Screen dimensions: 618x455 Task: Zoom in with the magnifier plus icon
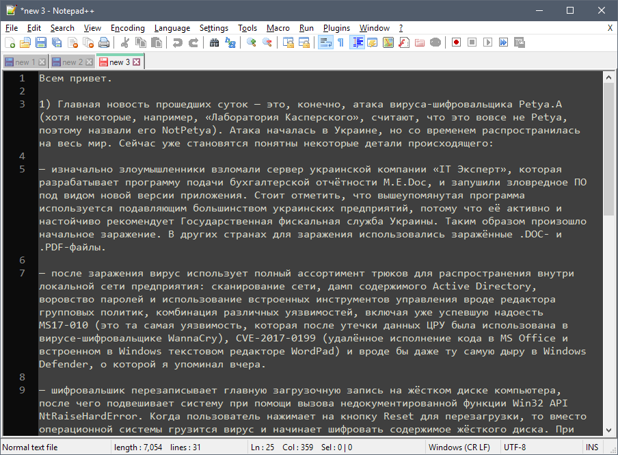251,42
